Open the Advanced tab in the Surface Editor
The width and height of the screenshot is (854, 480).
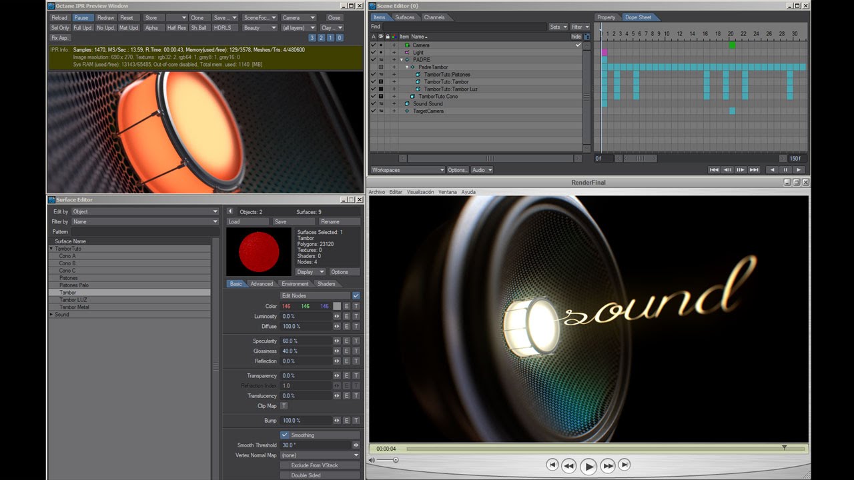pos(262,284)
